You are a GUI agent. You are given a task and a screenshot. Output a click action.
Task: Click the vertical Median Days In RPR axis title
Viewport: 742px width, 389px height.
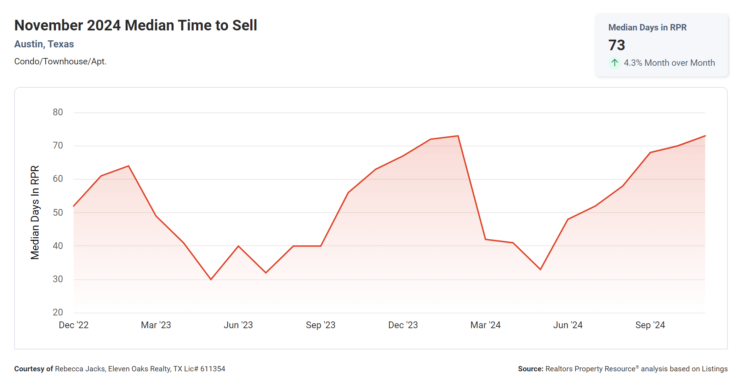pos(35,212)
